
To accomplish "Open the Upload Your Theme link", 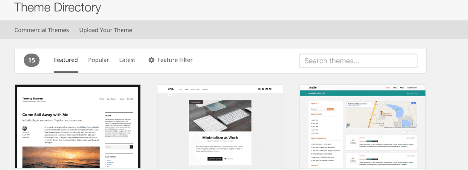I will pyautogui.click(x=106, y=30).
